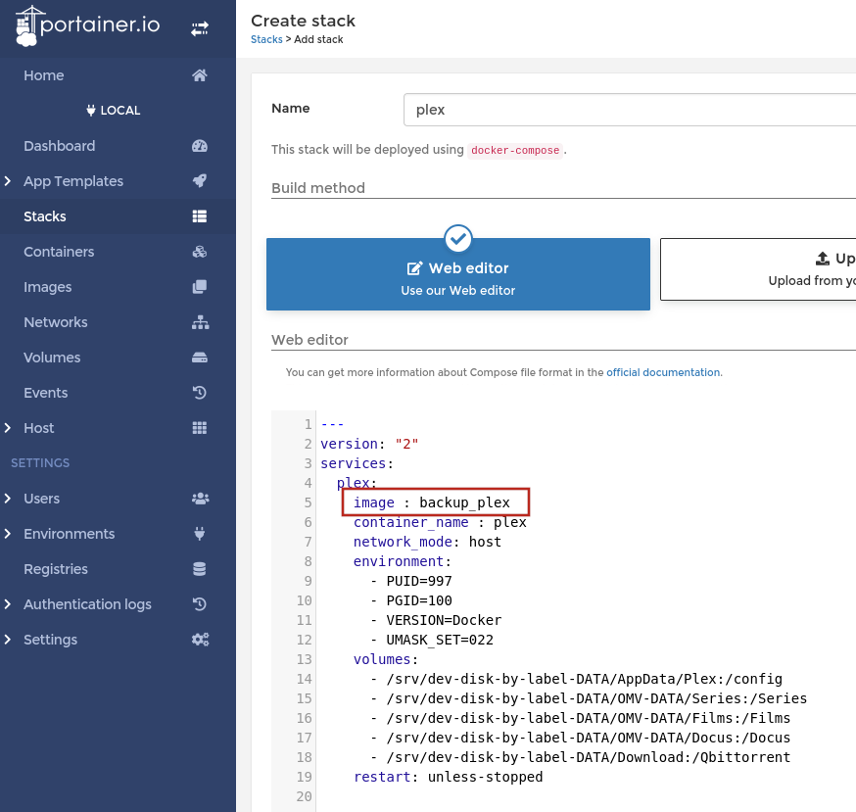The width and height of the screenshot is (856, 812).
Task: Click the 'container_name : plex' line
Action: (x=440, y=522)
